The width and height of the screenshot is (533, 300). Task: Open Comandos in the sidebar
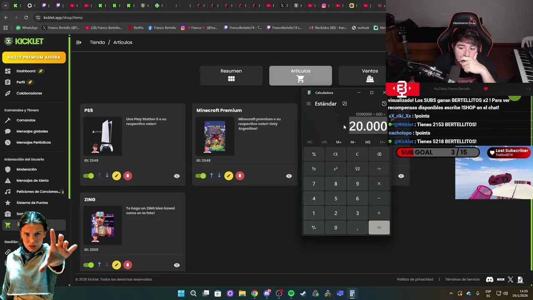pos(26,120)
